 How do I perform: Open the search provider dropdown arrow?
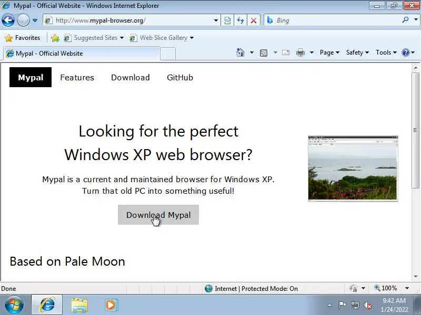[416, 19]
